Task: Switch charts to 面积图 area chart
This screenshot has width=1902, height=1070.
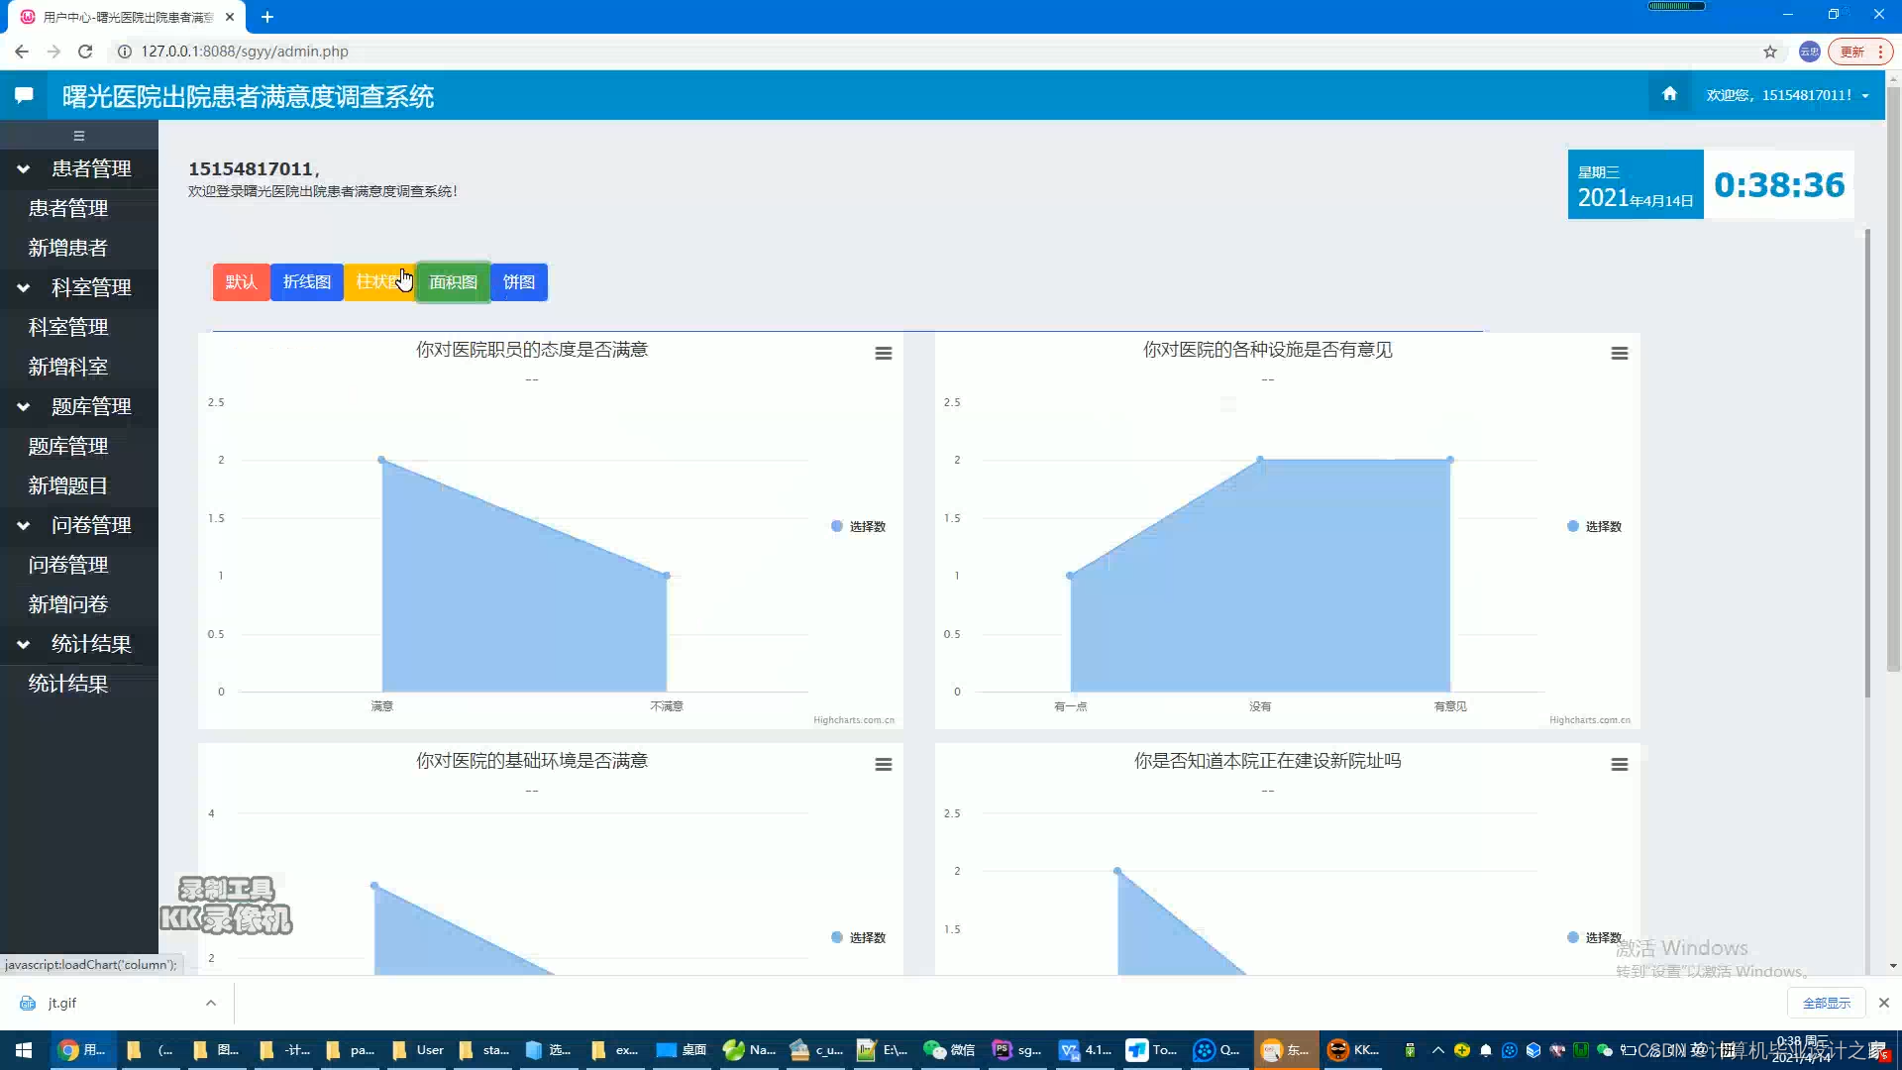Action: (x=453, y=282)
